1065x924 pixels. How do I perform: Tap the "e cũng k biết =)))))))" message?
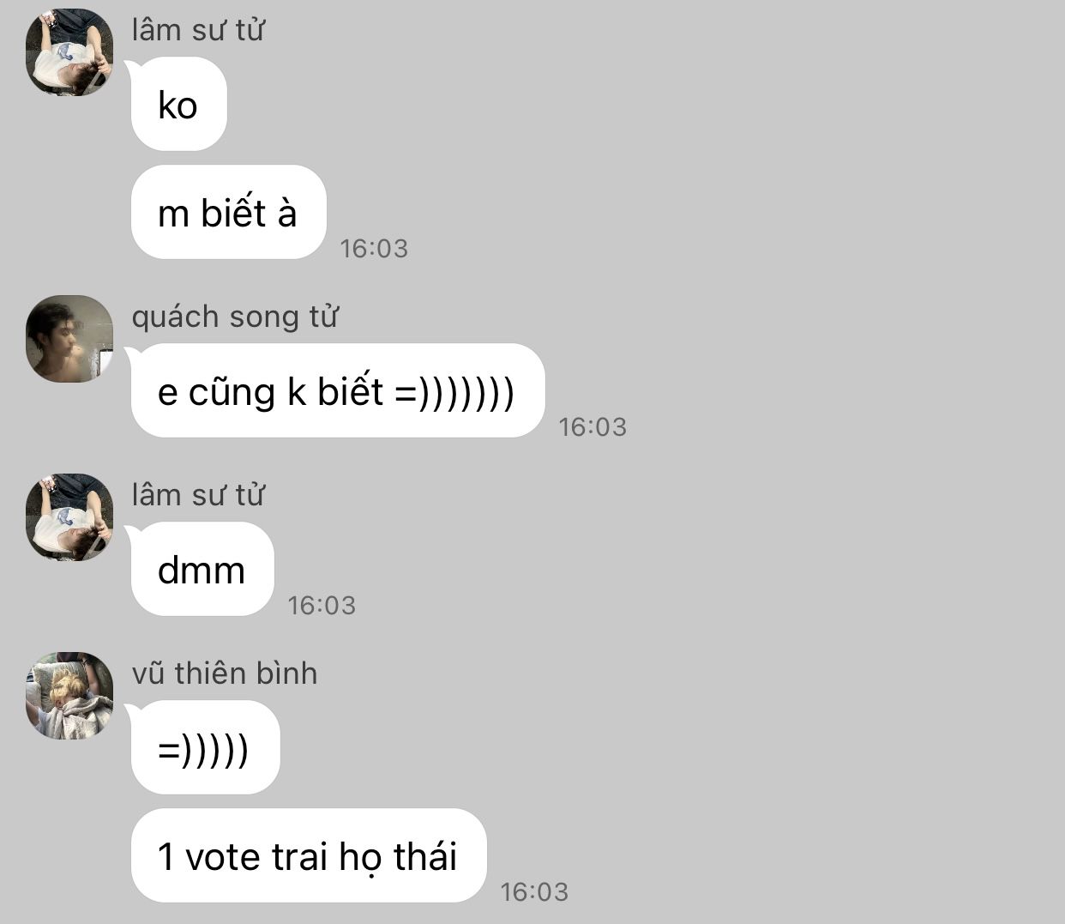pyautogui.click(x=338, y=390)
